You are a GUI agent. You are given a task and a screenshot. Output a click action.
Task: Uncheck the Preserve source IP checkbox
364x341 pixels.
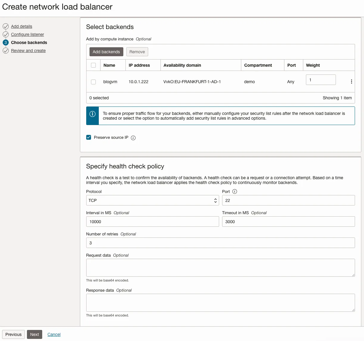click(89, 137)
